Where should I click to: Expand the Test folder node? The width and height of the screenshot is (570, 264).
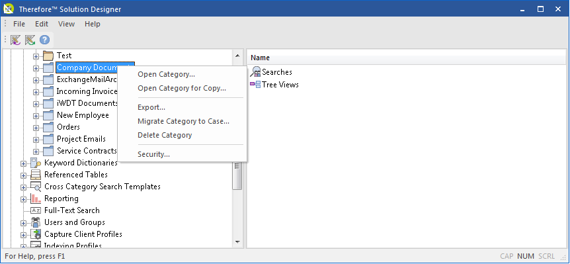point(36,56)
